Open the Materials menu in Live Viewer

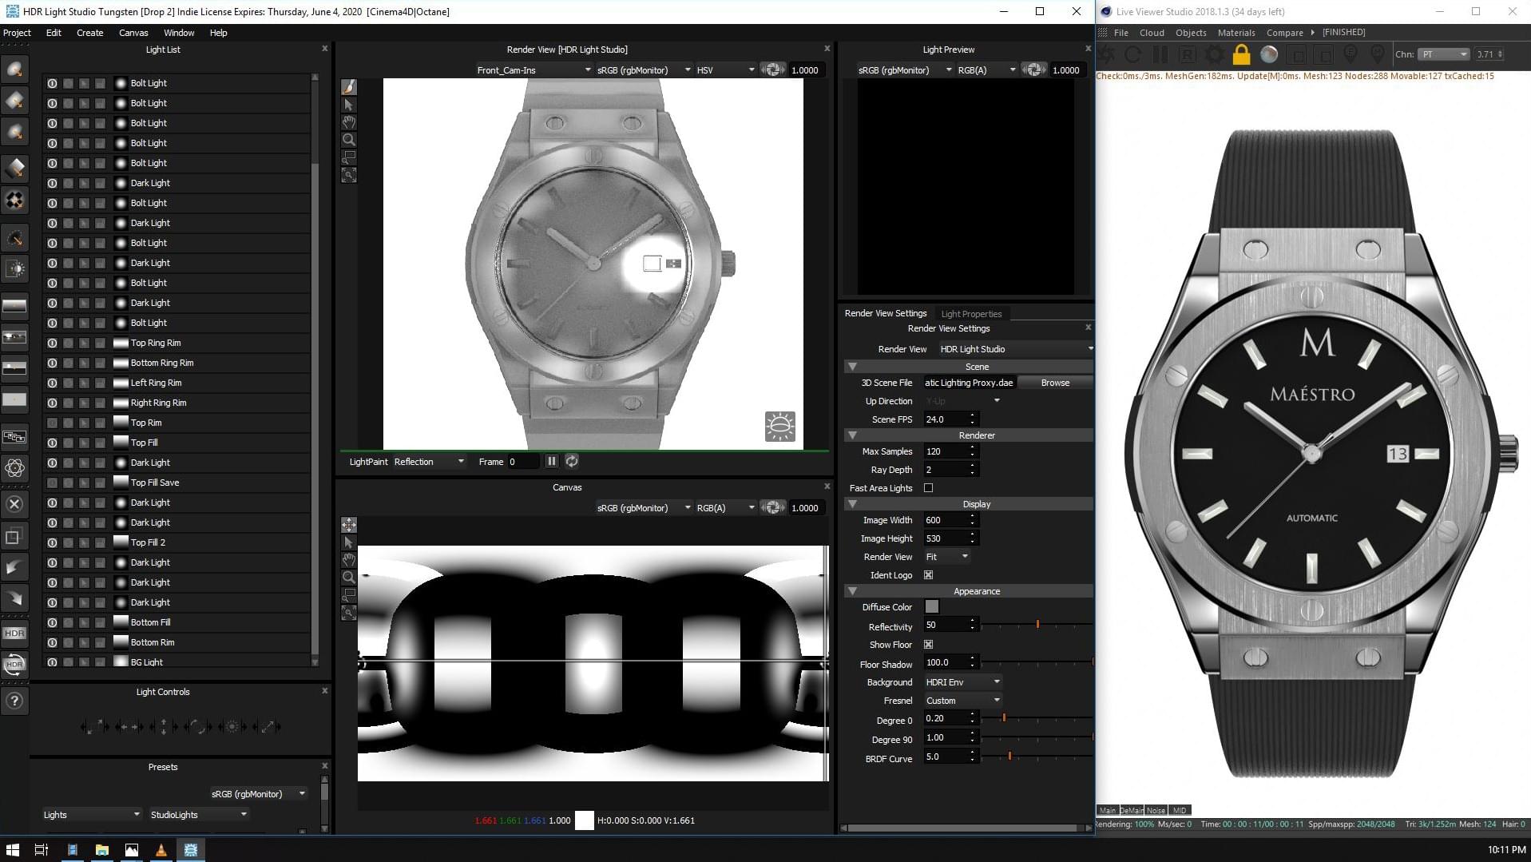click(1236, 33)
